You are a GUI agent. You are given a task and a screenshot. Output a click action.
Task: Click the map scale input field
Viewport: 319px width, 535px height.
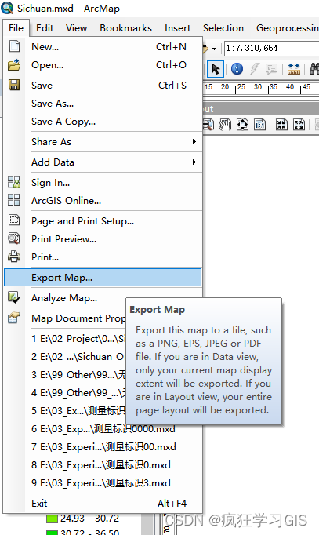click(271, 48)
